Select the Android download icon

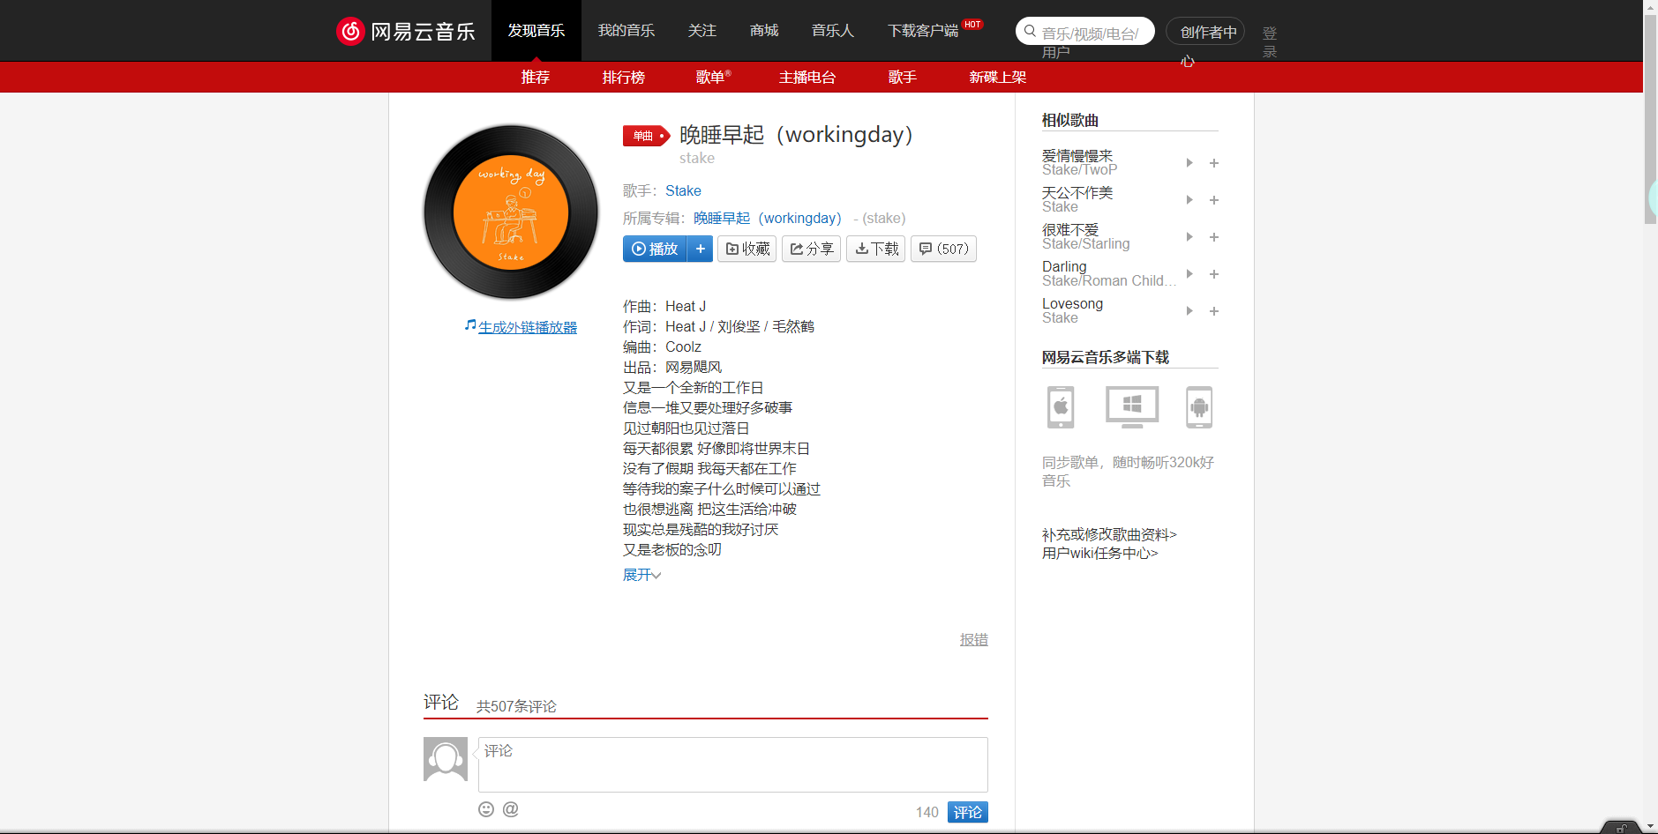pos(1199,407)
